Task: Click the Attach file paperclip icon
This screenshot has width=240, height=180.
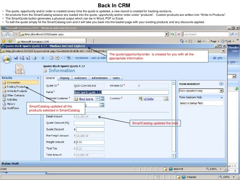Action: coord(43,58)
